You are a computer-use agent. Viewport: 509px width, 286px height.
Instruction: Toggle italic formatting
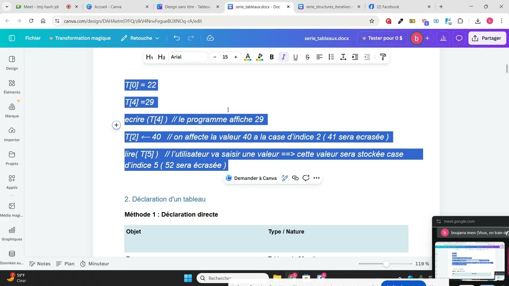[x=284, y=57]
